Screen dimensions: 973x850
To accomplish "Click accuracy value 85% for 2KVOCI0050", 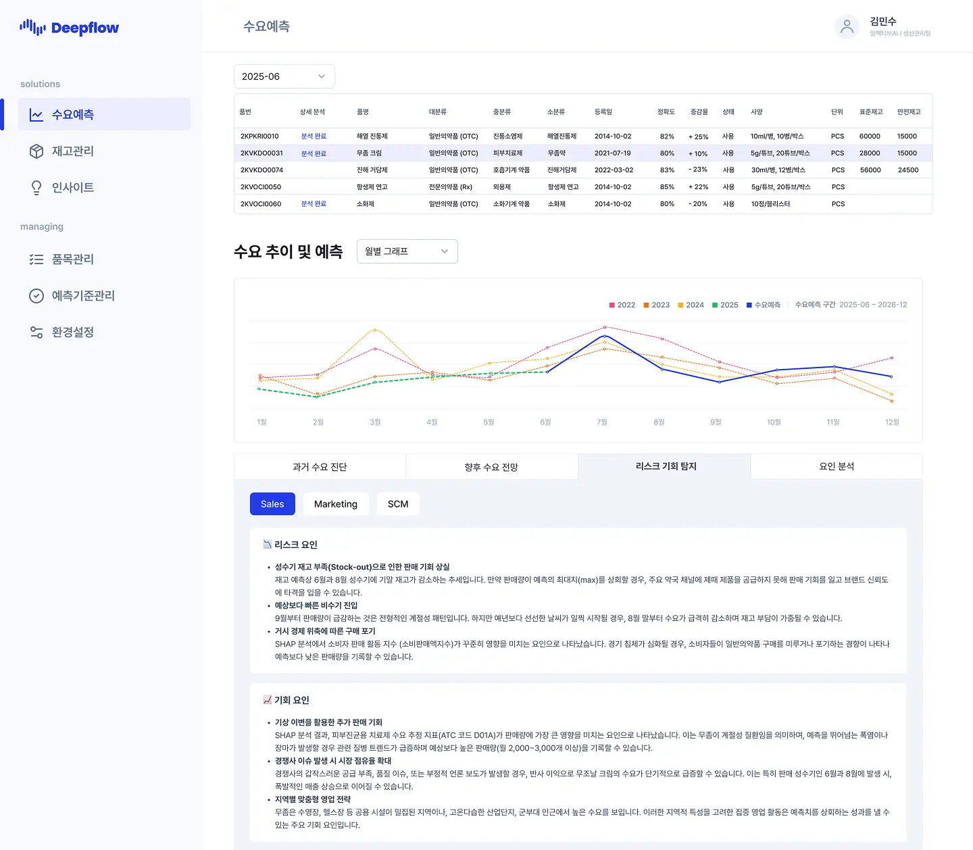I will pos(667,187).
